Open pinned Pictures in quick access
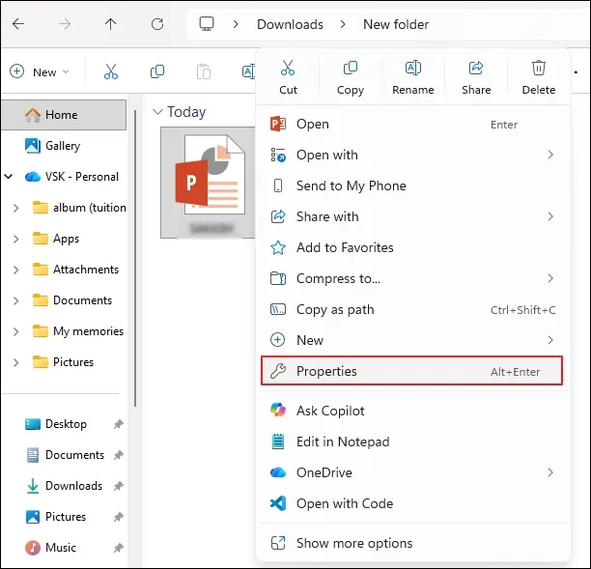This screenshot has width=591, height=569. pos(55,517)
